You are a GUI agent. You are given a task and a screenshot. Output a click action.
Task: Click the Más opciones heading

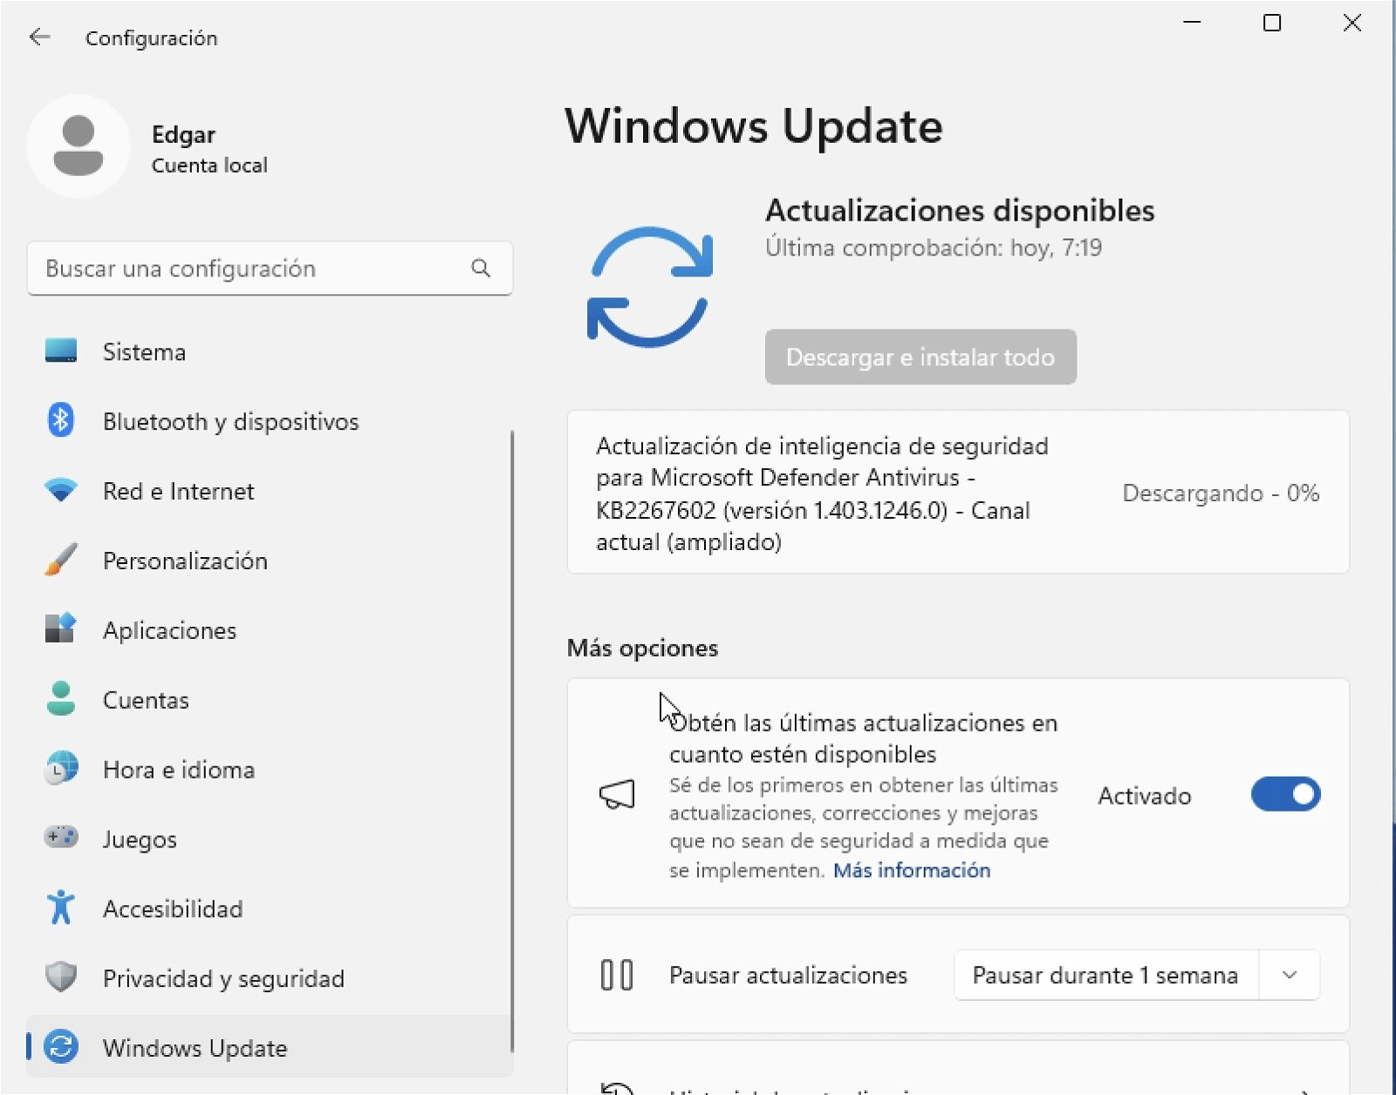[642, 648]
